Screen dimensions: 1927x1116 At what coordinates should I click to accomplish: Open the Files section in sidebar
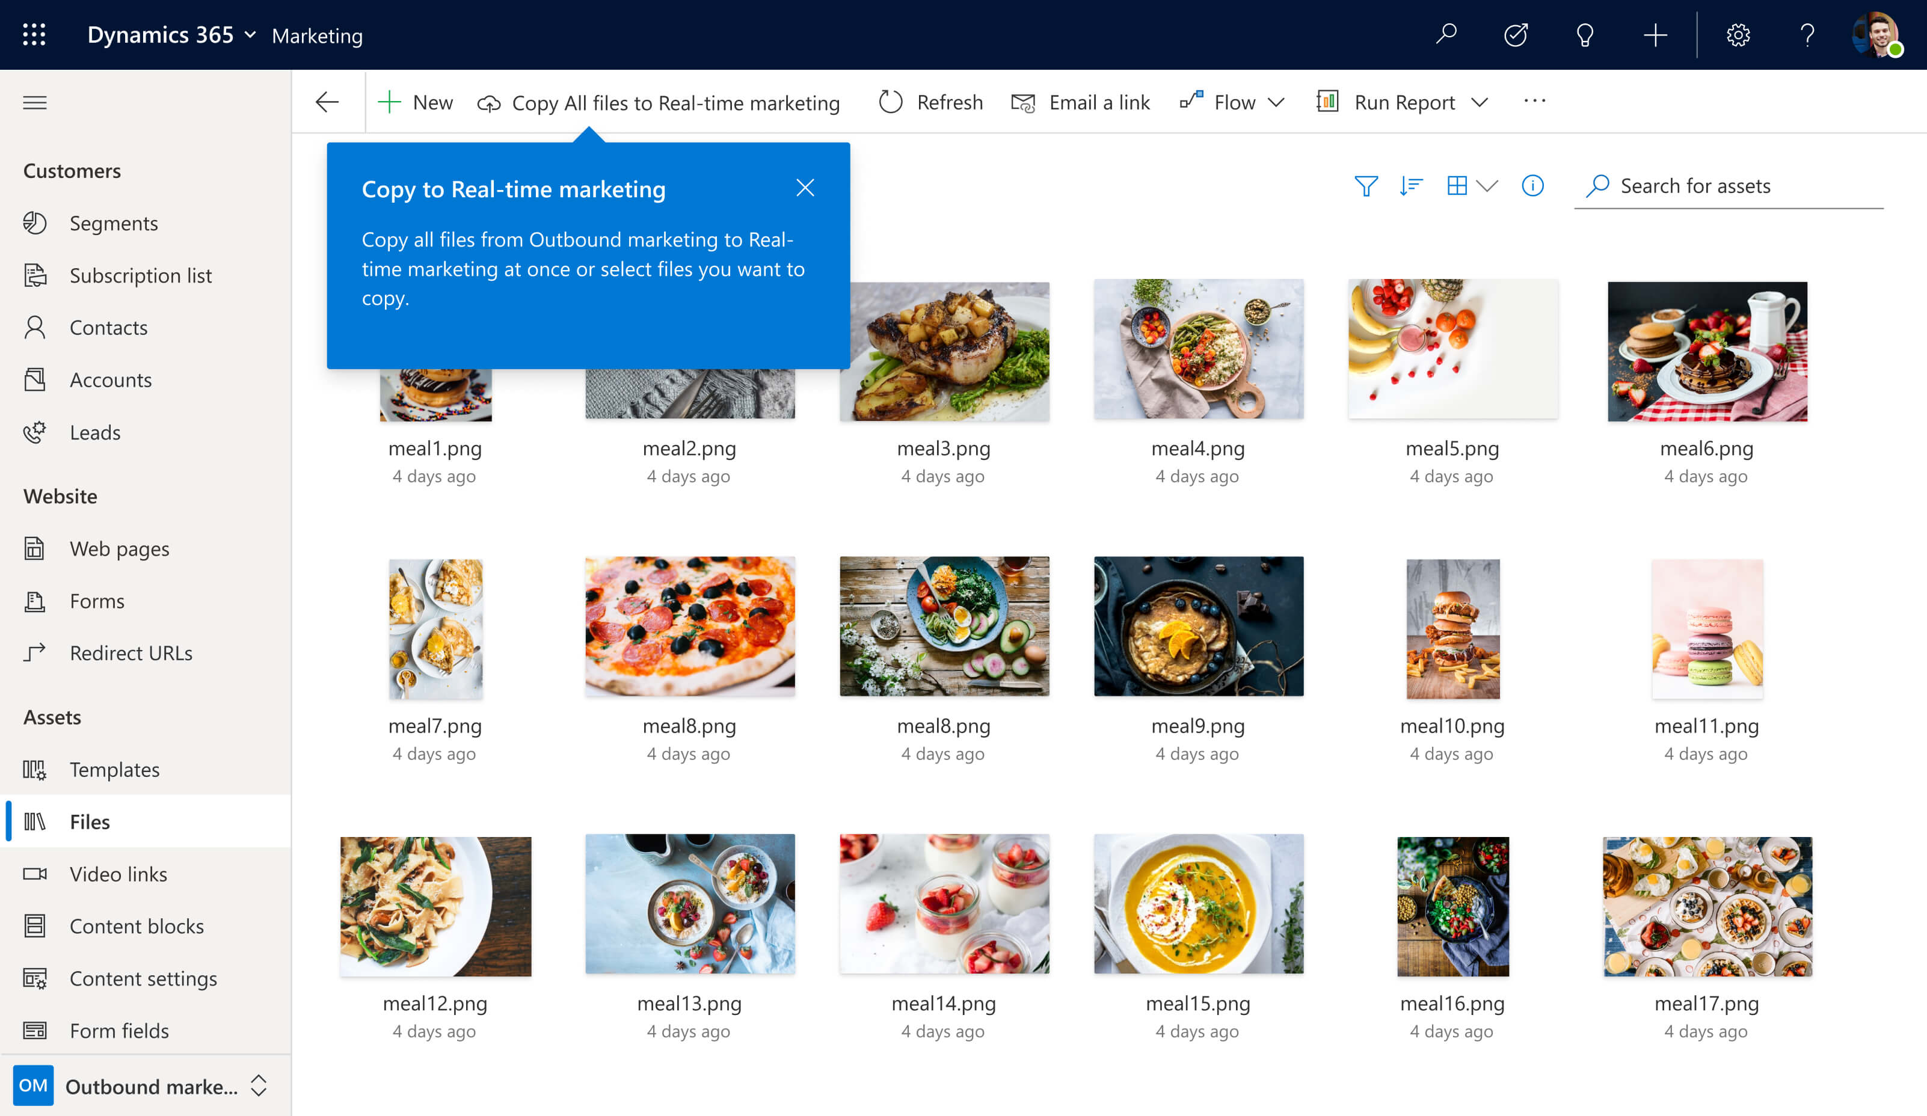coord(90,821)
